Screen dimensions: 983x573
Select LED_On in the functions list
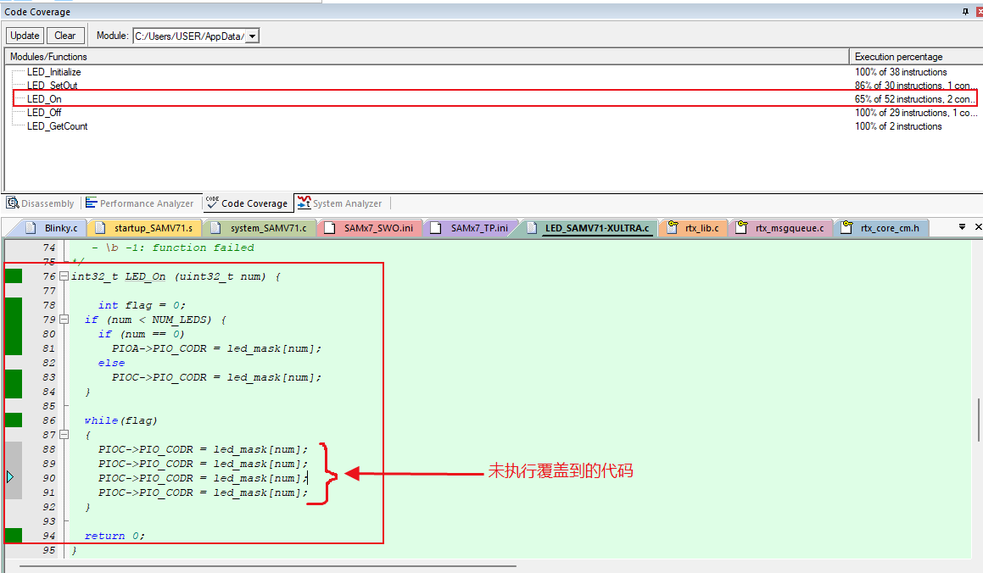44,99
